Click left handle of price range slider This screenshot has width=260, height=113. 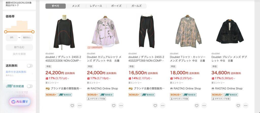[6, 32]
